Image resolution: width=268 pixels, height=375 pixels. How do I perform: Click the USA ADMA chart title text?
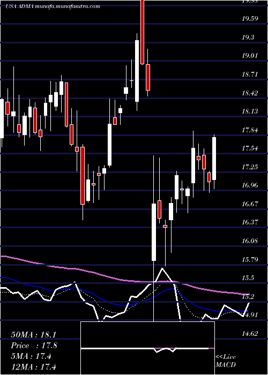point(53,6)
